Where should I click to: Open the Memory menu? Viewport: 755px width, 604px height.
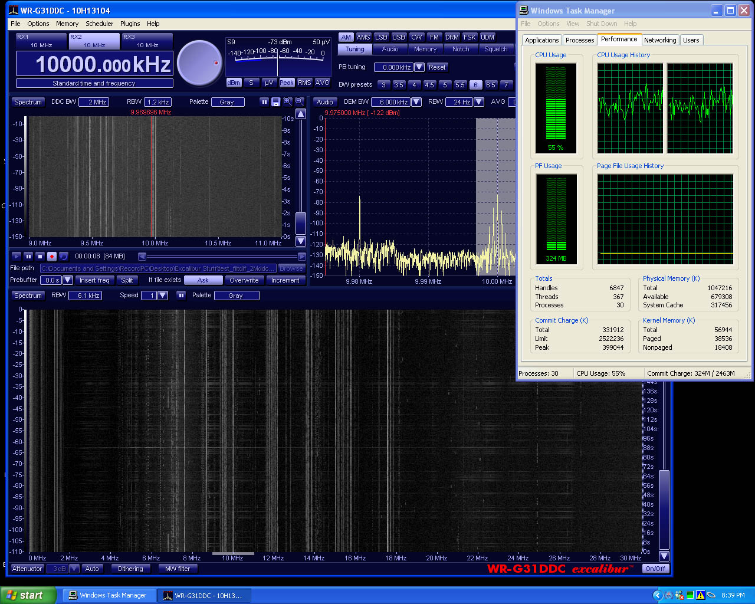[67, 24]
